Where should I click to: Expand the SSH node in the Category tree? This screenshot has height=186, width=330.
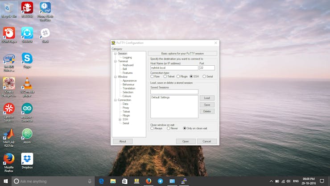[x=120, y=119]
